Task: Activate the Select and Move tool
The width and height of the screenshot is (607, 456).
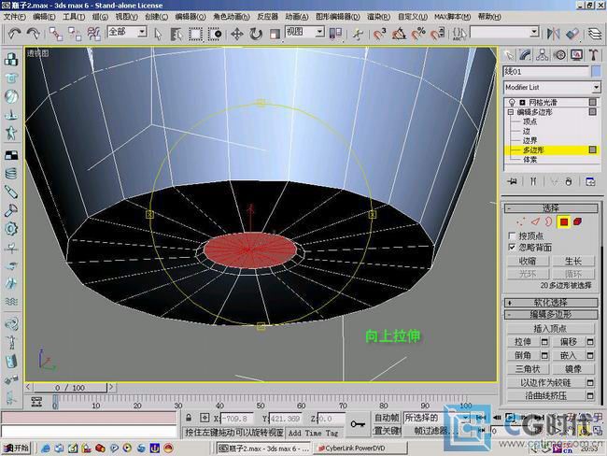Action: coord(237,34)
